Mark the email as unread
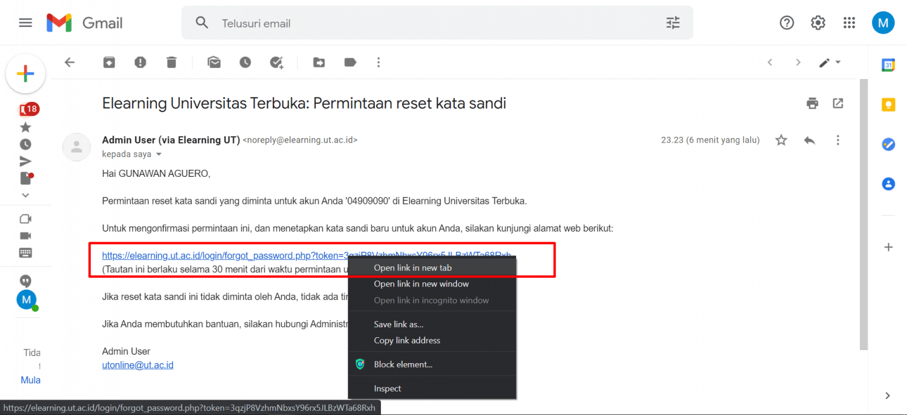 pyautogui.click(x=214, y=62)
